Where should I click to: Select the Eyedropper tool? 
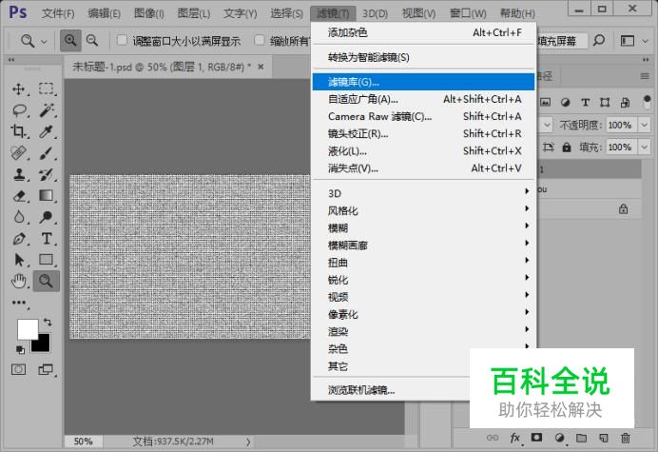[47, 131]
